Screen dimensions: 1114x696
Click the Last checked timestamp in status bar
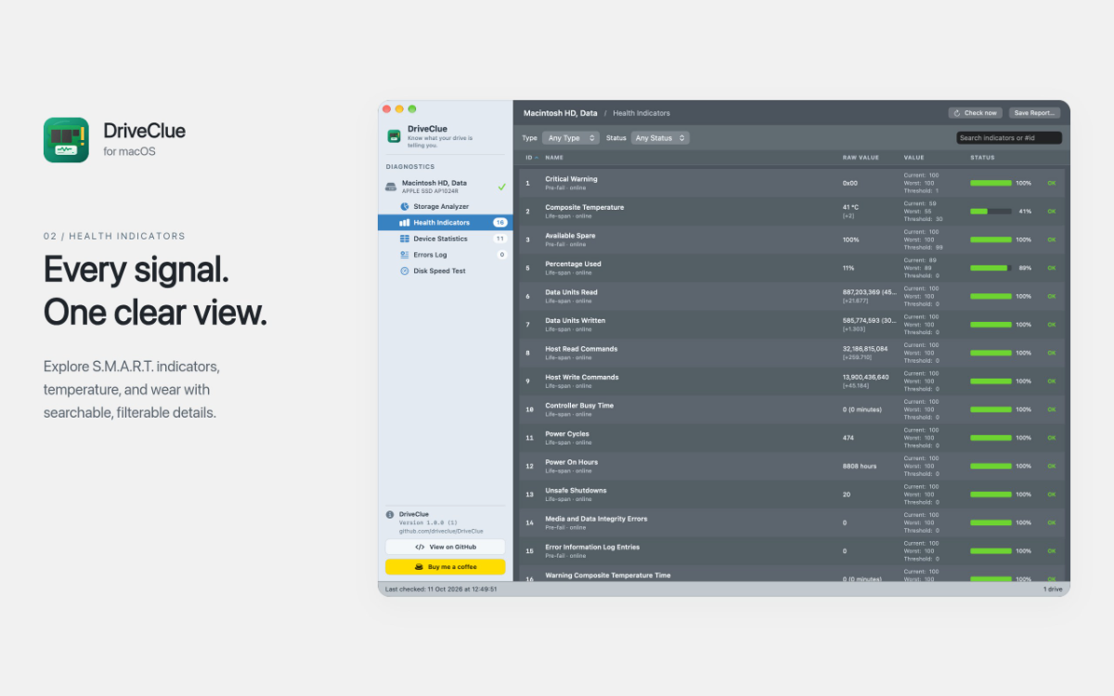441,589
